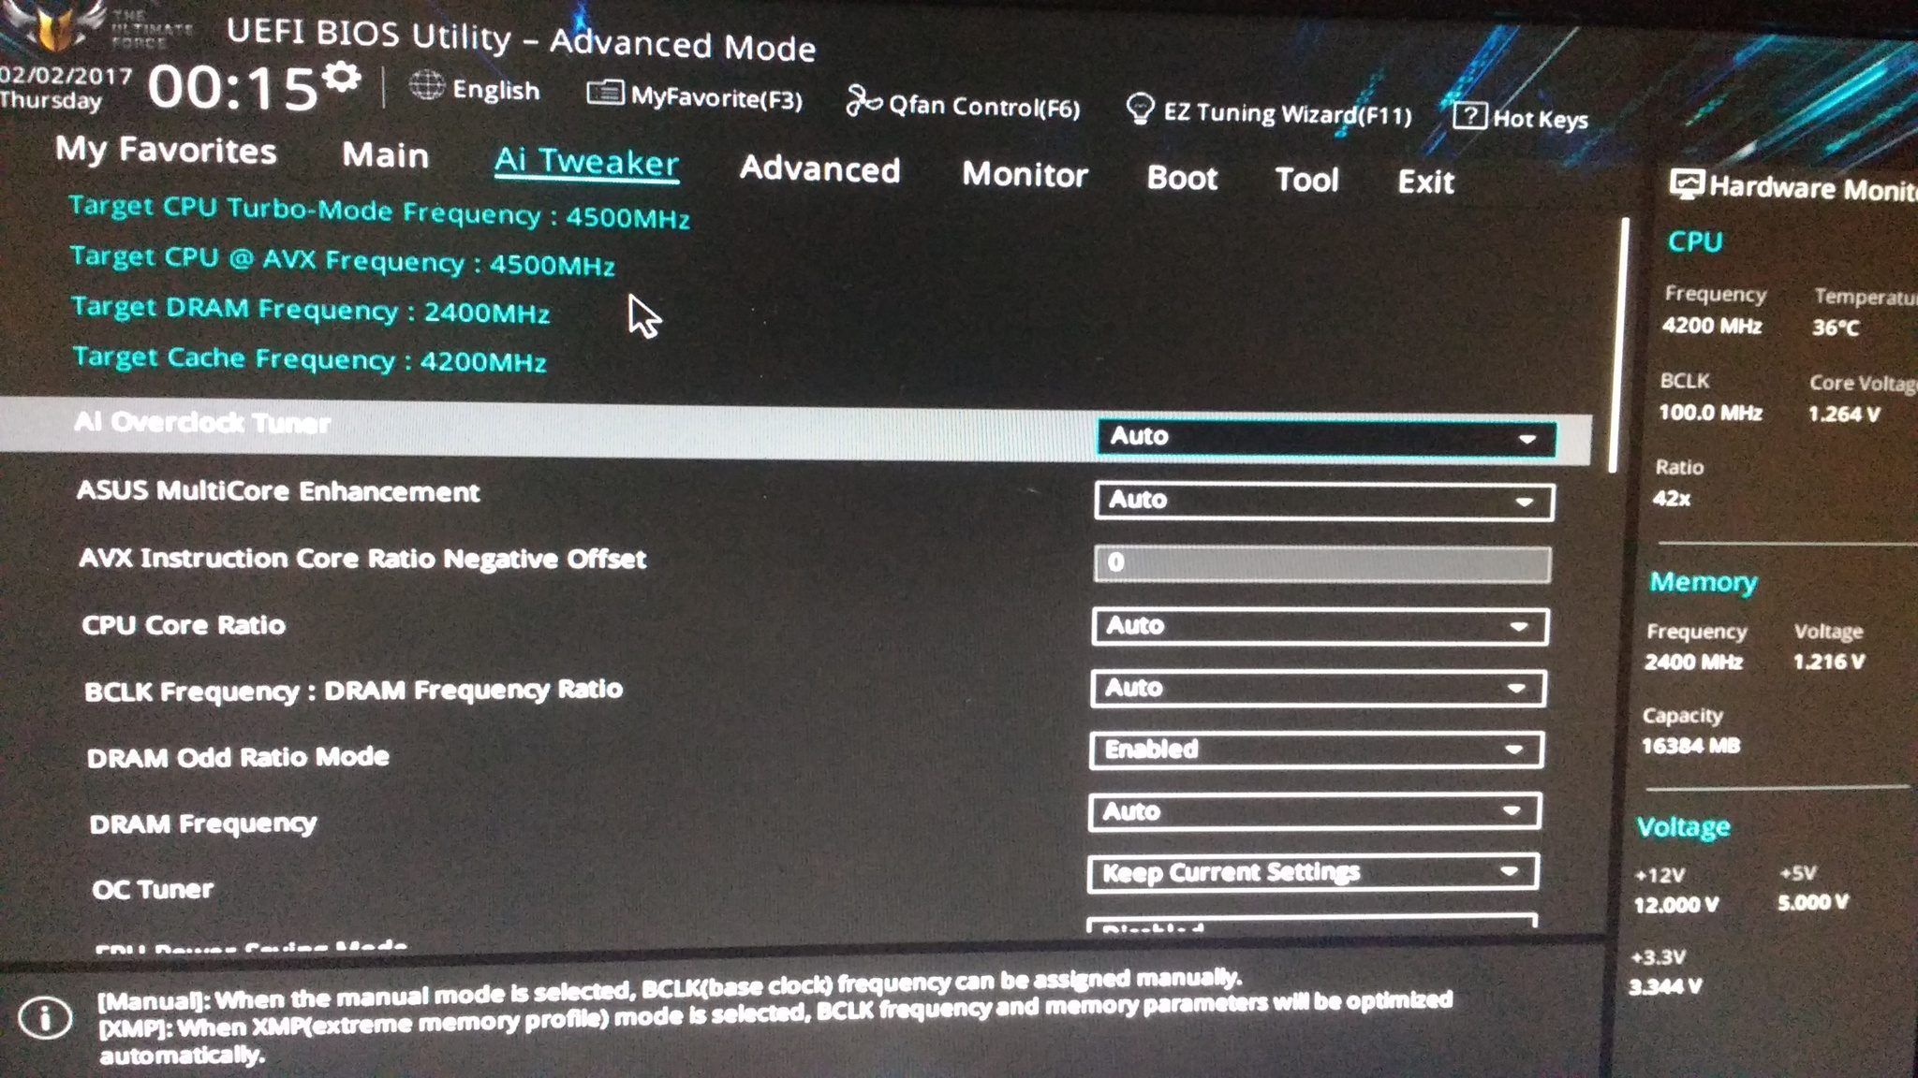
Task: Select Ai Overclock Tuner row label
Action: coord(201,422)
